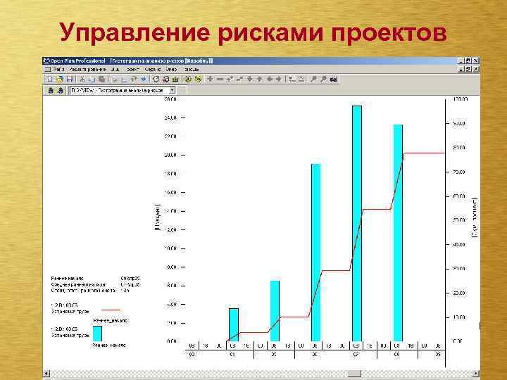Viewport: 507px width, 380px height.
Task: Click the Cut scissors icon
Action: (82, 79)
